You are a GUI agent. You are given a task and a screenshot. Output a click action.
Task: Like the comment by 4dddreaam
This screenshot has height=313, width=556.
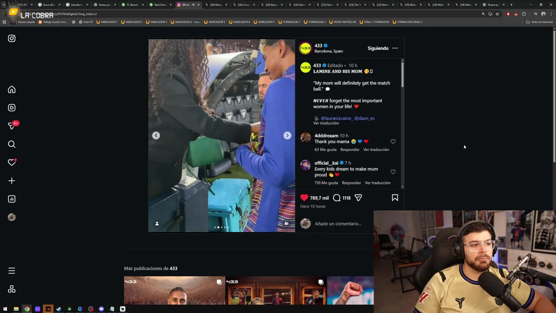coord(393,142)
